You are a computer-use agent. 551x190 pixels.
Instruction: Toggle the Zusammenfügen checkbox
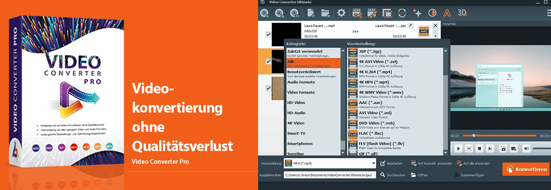point(457,175)
